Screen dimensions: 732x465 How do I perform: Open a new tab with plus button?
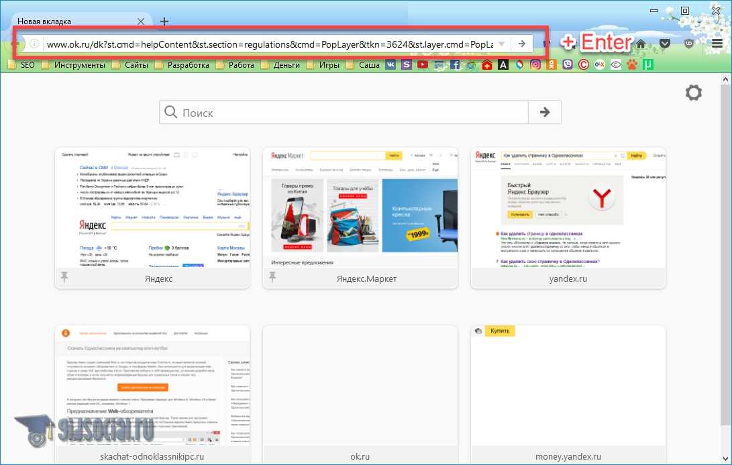(x=164, y=21)
